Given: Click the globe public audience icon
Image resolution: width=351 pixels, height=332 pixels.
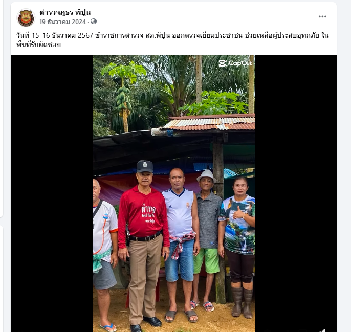Looking at the screenshot, I should tap(94, 21).
